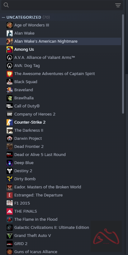Viewport: 128px width, 255px height.
Task: Click the Estranged: The Departure icon
Action: (x=10, y=195)
